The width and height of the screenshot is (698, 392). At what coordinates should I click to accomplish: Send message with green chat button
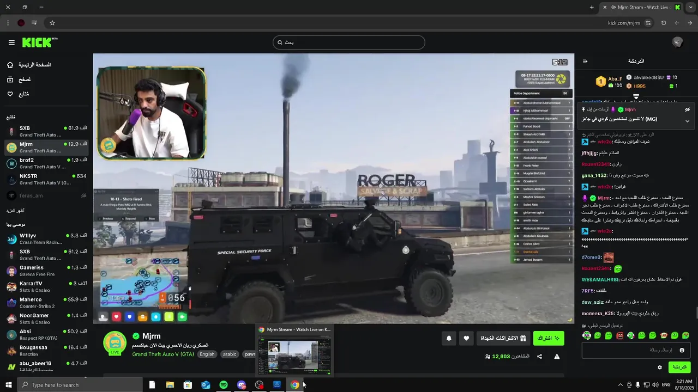[679, 367]
